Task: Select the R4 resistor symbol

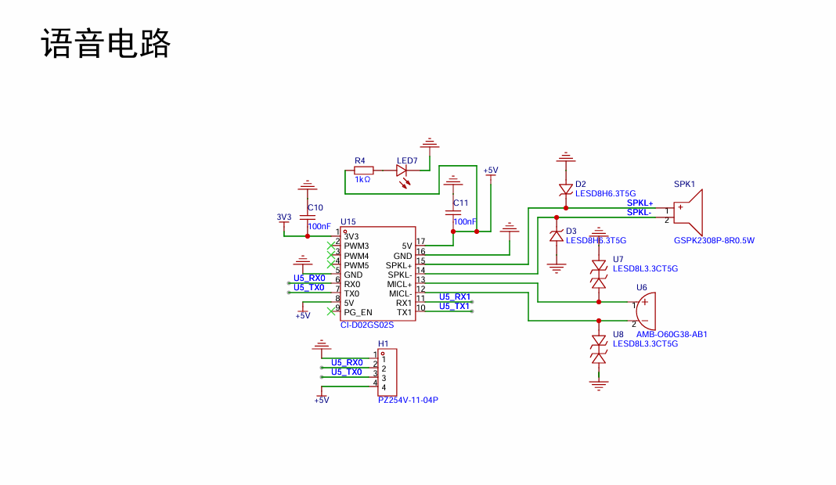Action: (x=364, y=171)
